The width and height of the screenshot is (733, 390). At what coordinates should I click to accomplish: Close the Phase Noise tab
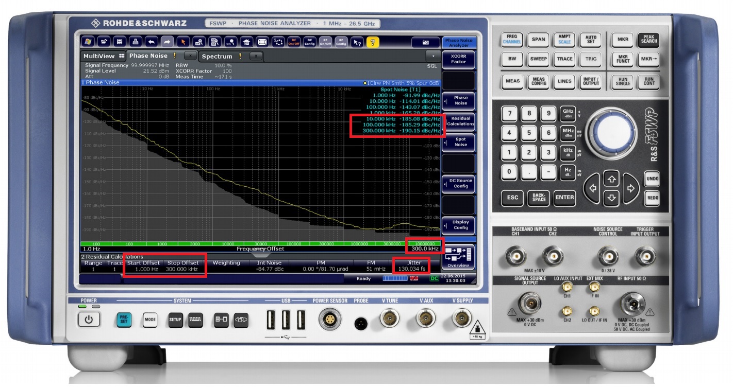pos(190,55)
